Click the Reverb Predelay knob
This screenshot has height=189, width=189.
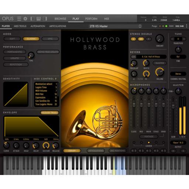pos(134,63)
